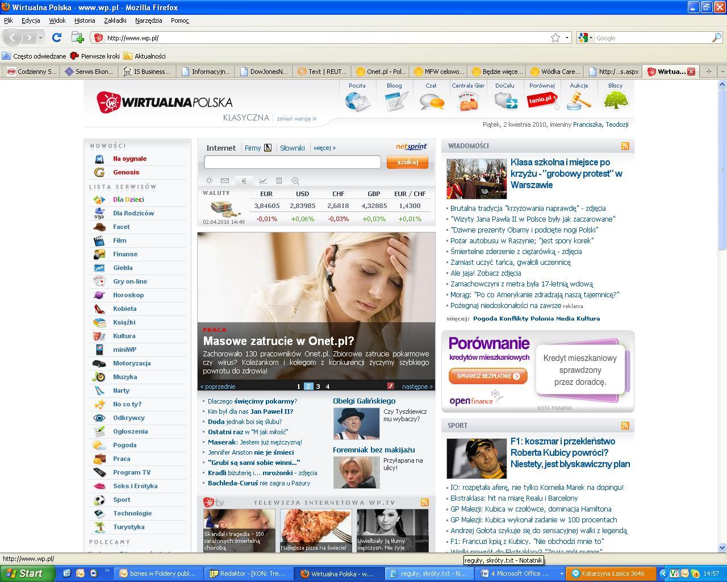Switch to the Onet.pl browser tab
This screenshot has height=582, width=727.
click(x=381, y=72)
